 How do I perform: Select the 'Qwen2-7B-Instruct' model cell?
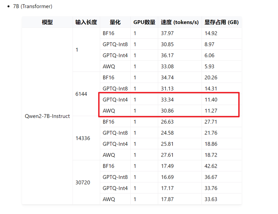click(47, 116)
